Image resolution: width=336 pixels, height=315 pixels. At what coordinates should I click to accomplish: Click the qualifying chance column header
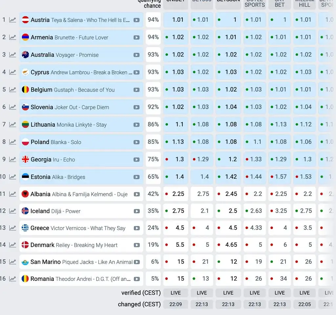(149, 3)
